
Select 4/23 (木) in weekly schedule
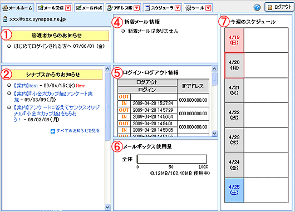pos(234,140)
